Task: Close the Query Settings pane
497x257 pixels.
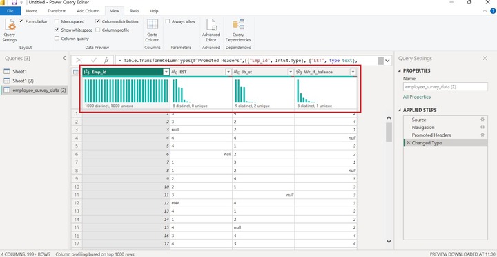Action: tap(485, 59)
